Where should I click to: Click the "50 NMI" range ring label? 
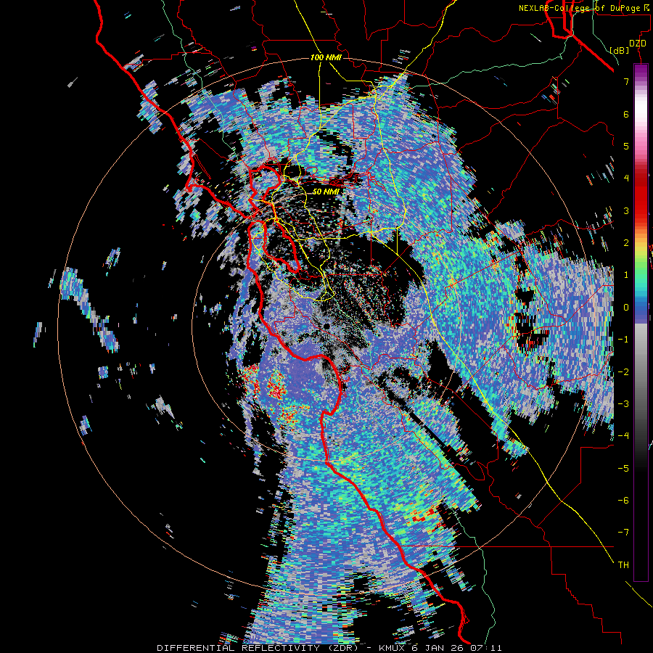pos(326,192)
